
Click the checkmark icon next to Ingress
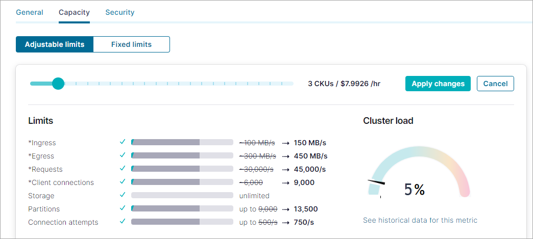[123, 142]
